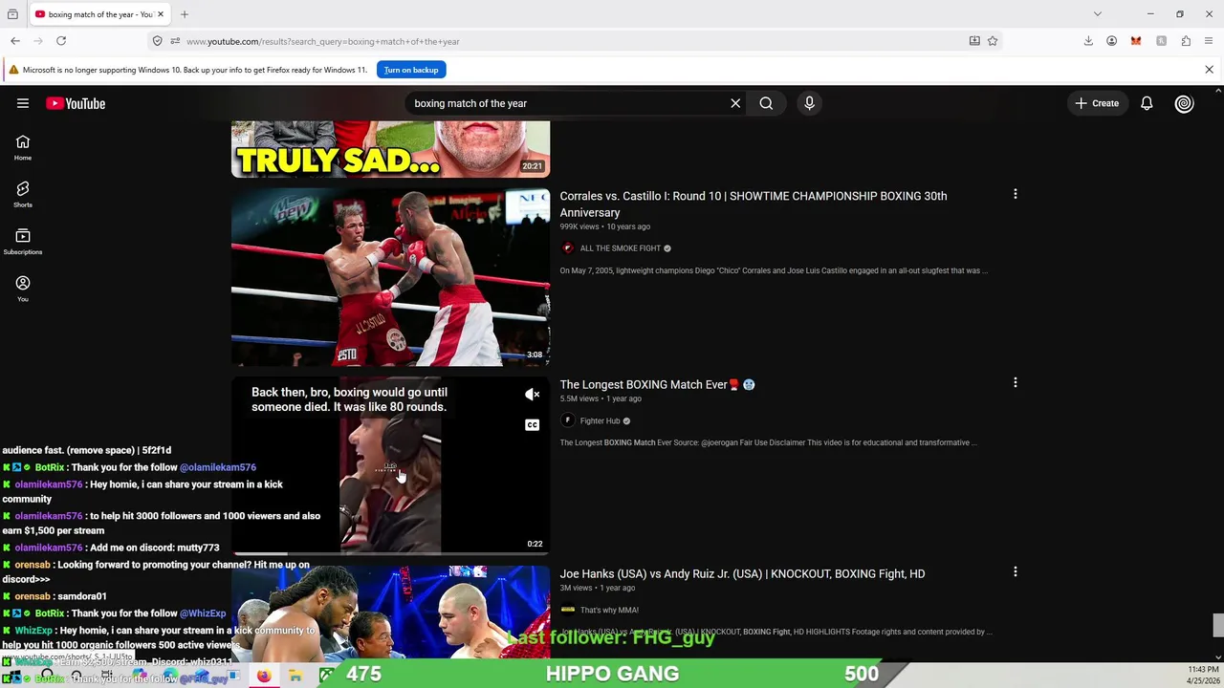This screenshot has width=1224, height=688.
Task: Play the TRULY SAD thumbnail video
Action: [390, 149]
